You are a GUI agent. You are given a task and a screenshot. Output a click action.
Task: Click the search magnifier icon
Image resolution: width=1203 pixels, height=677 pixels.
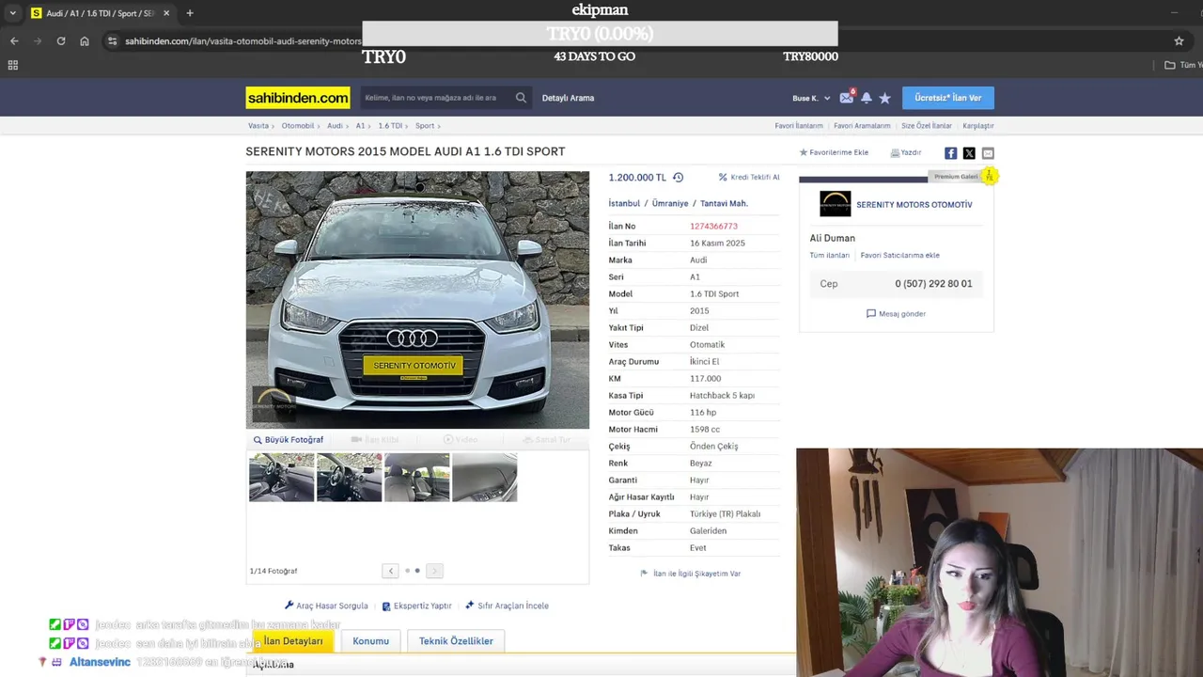tap(521, 98)
